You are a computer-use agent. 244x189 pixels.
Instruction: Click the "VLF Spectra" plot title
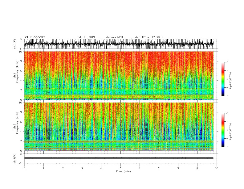pyautogui.click(x=35, y=37)
